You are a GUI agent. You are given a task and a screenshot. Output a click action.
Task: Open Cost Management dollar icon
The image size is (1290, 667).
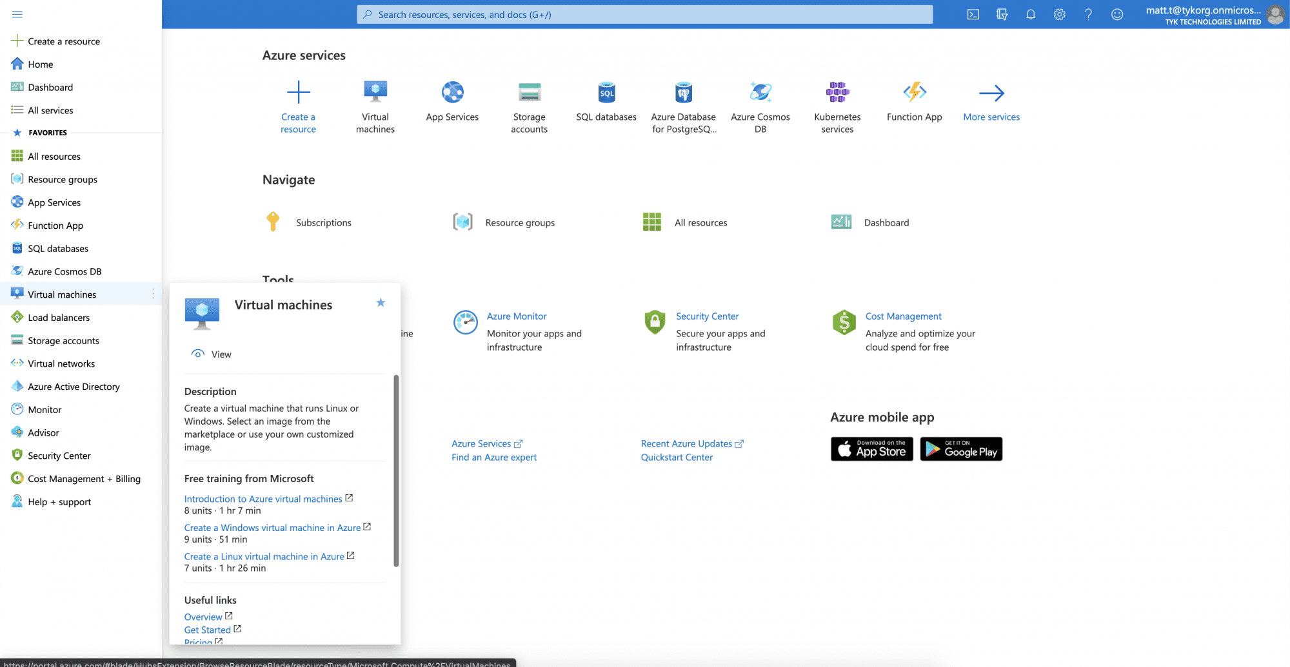pyautogui.click(x=844, y=322)
